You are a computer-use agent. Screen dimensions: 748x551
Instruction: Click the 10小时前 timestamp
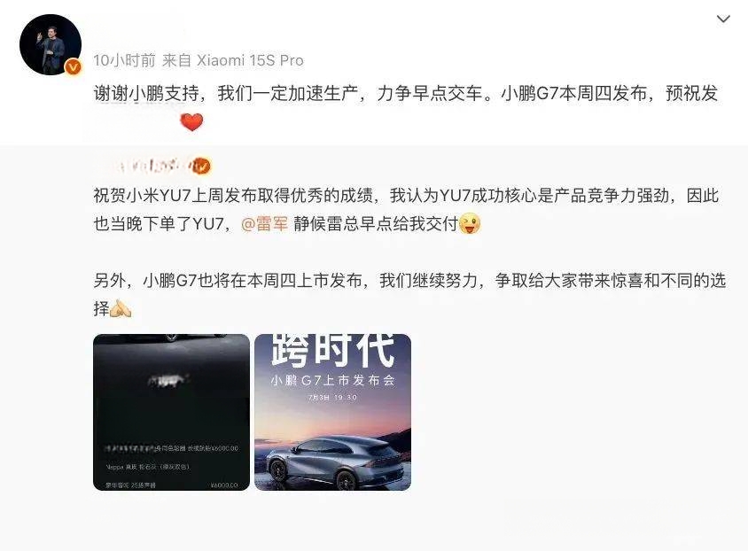click(x=124, y=60)
